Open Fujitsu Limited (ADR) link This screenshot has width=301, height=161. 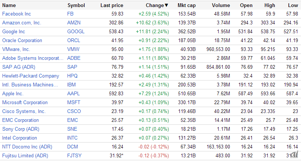pos(25,156)
